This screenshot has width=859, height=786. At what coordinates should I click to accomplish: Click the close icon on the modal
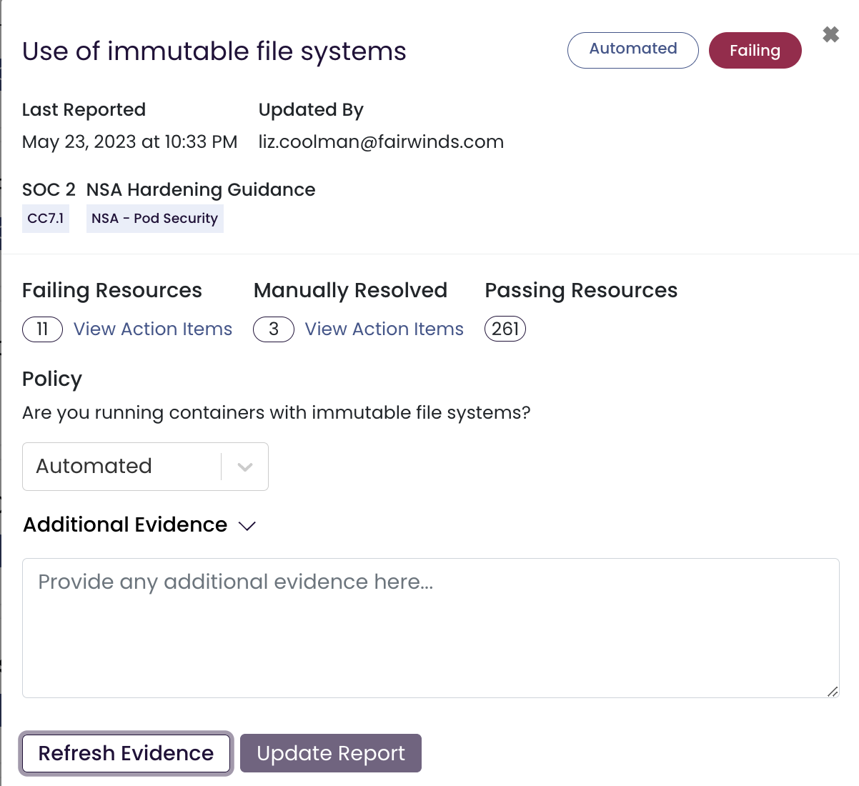coord(830,34)
